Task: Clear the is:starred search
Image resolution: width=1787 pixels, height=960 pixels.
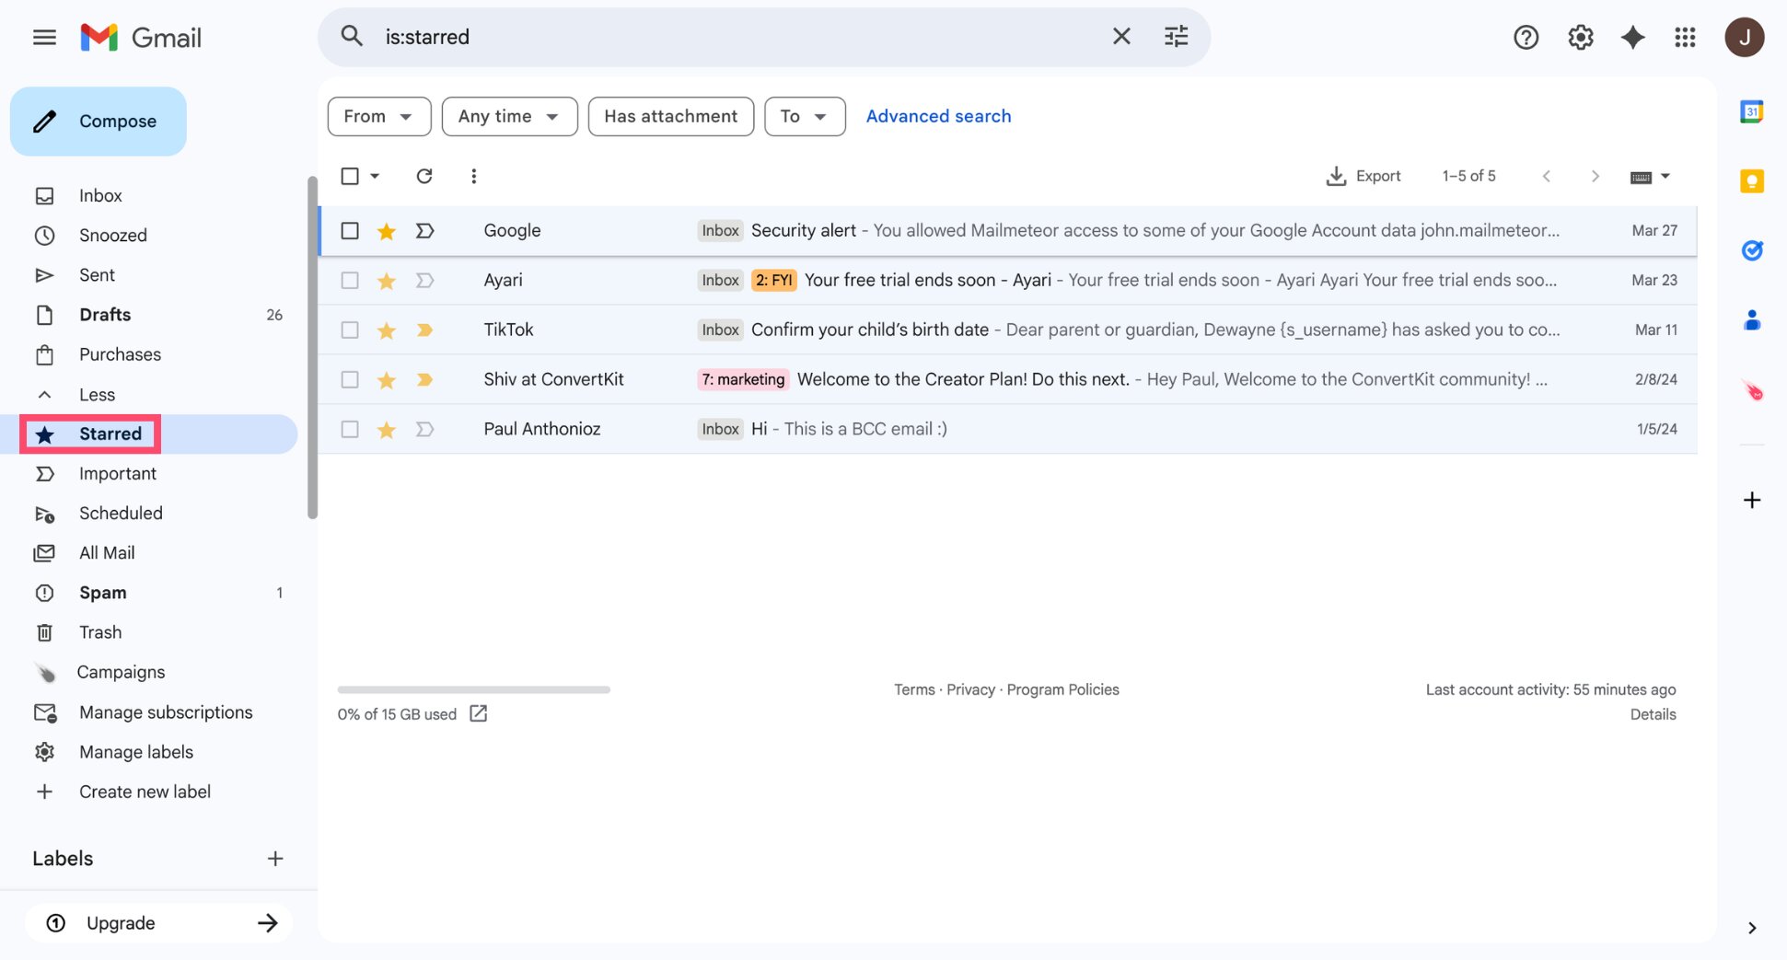Action: point(1121,37)
